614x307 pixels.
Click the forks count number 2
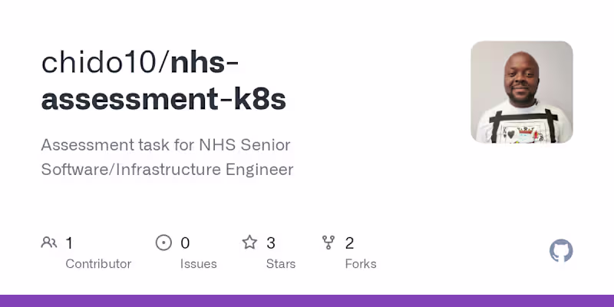(350, 243)
